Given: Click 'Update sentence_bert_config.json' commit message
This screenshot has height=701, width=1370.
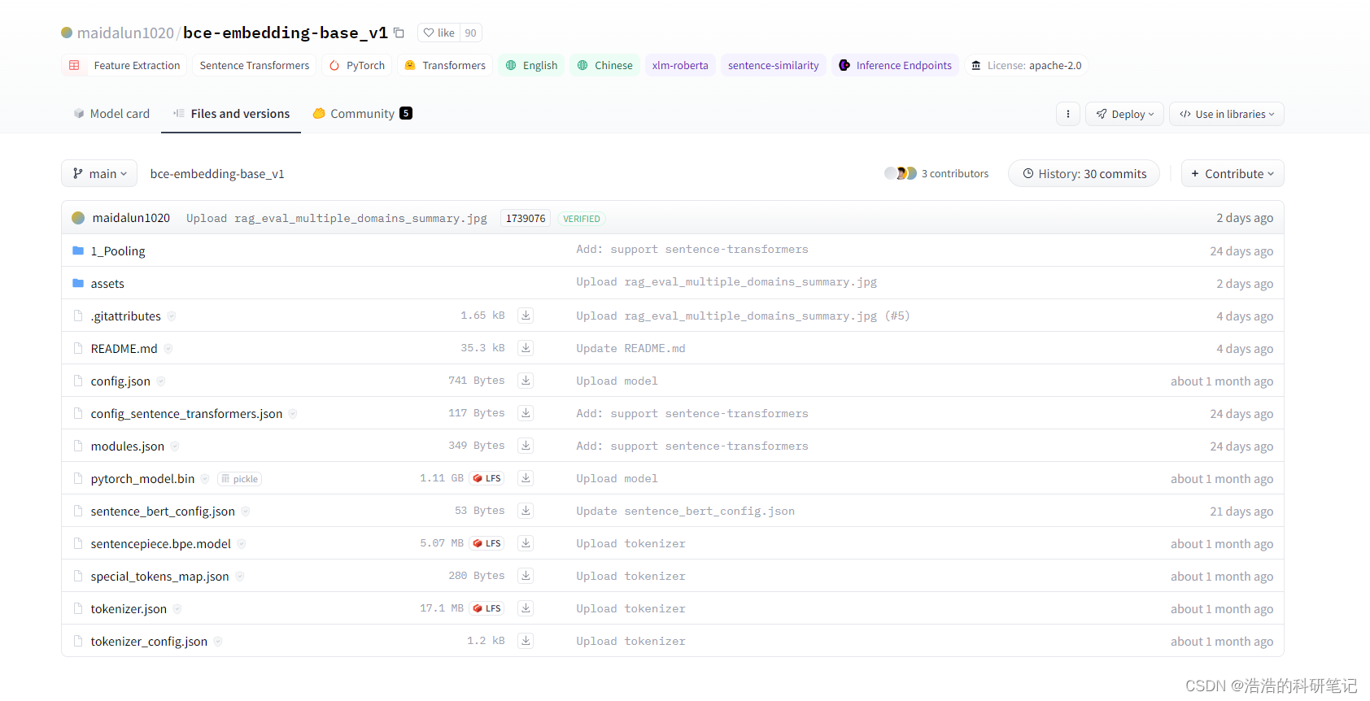Looking at the screenshot, I should click(x=685, y=511).
